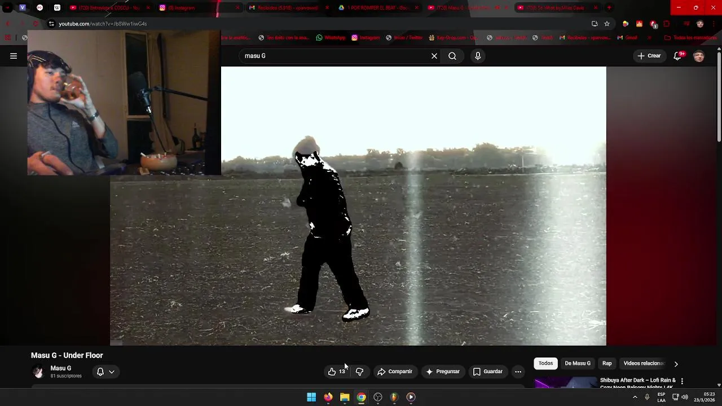Bookmark this page with star icon
The image size is (722, 406).
coord(607,24)
